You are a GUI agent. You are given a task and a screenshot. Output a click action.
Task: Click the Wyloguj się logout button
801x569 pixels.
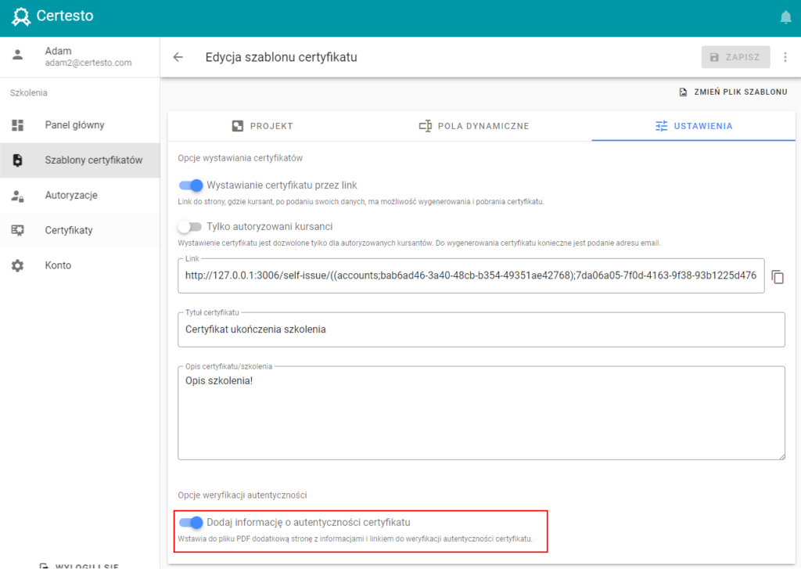[x=80, y=565]
